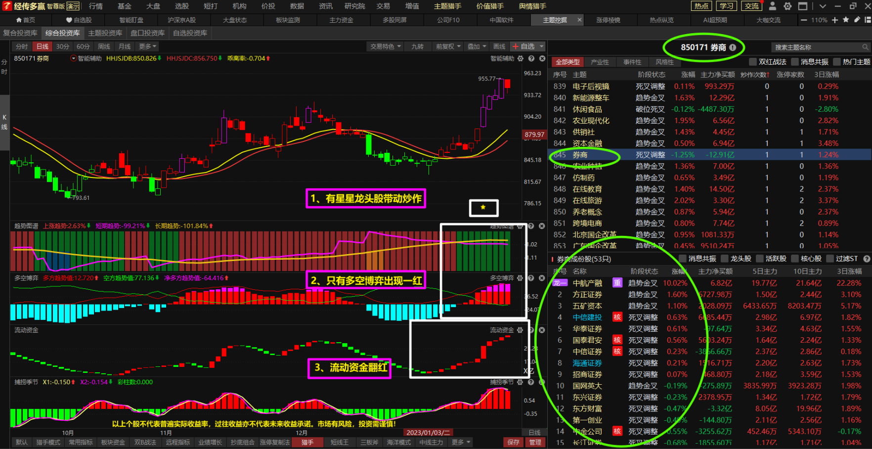
Task: Open 多空博弈 indicator settings gear
Action: click(x=520, y=278)
